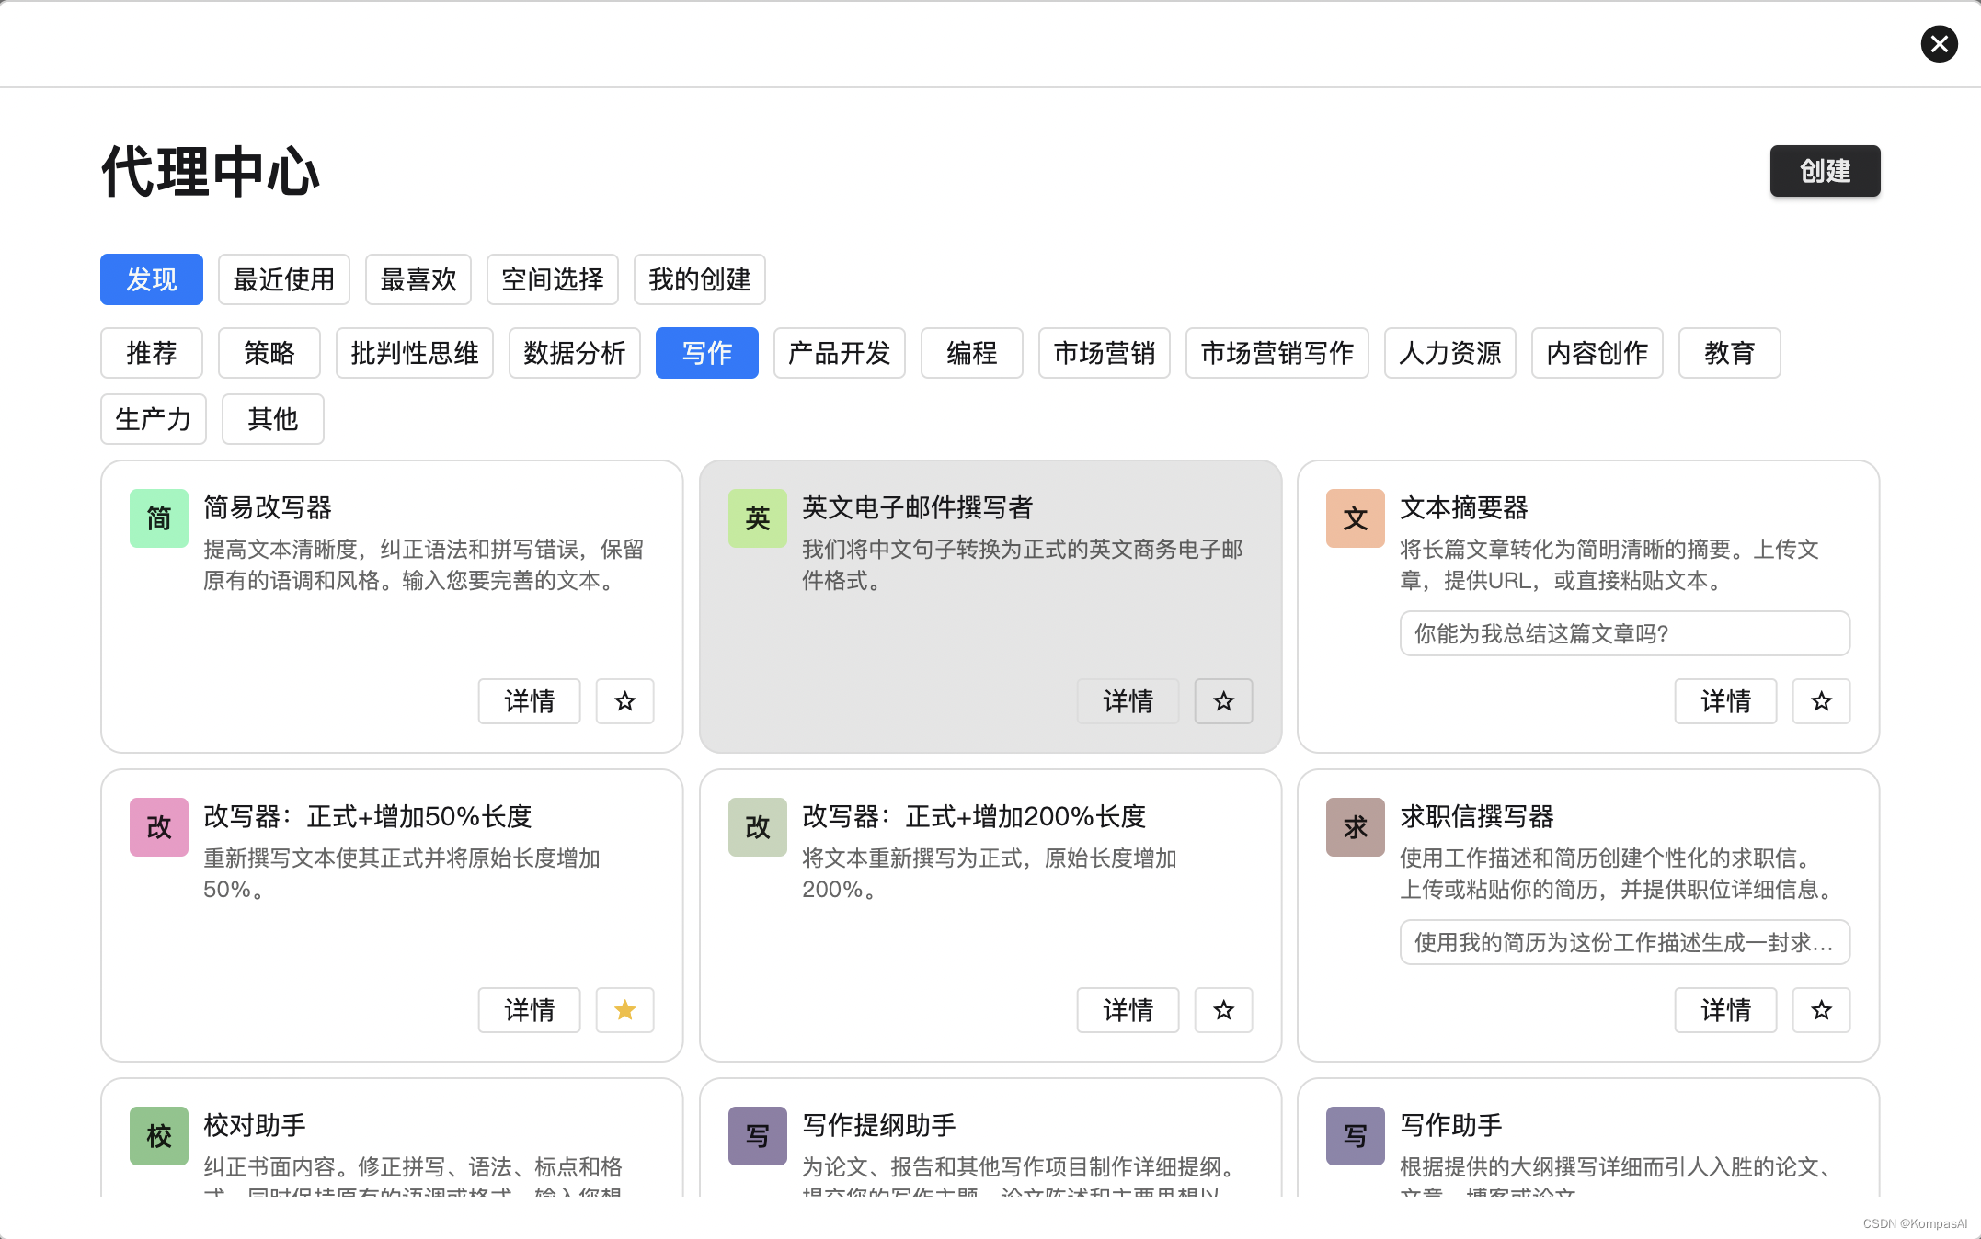Switch to the 最近使用 tab
The width and height of the screenshot is (1981, 1239).
point(283,279)
